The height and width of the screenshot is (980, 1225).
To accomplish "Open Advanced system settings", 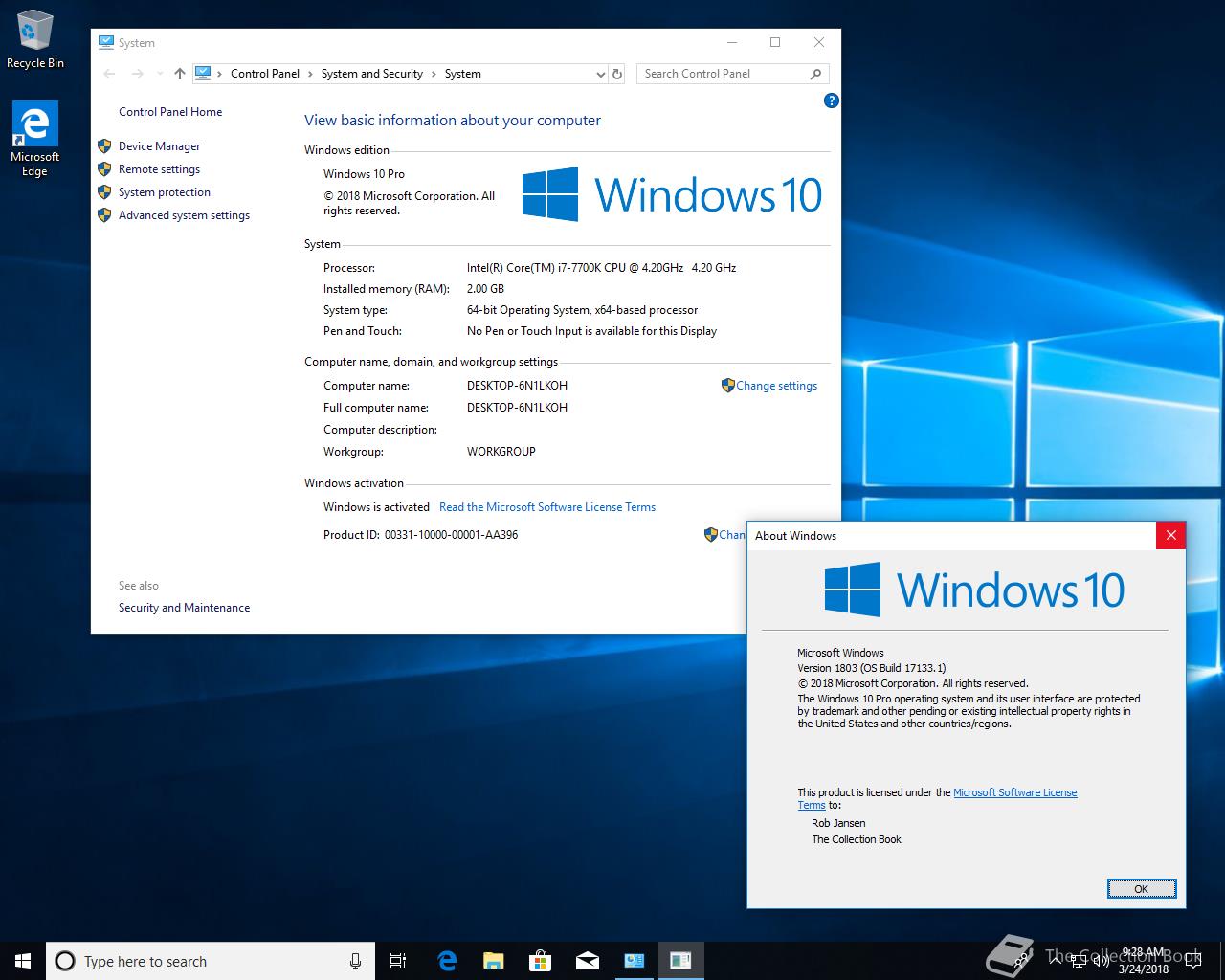I will 184,215.
